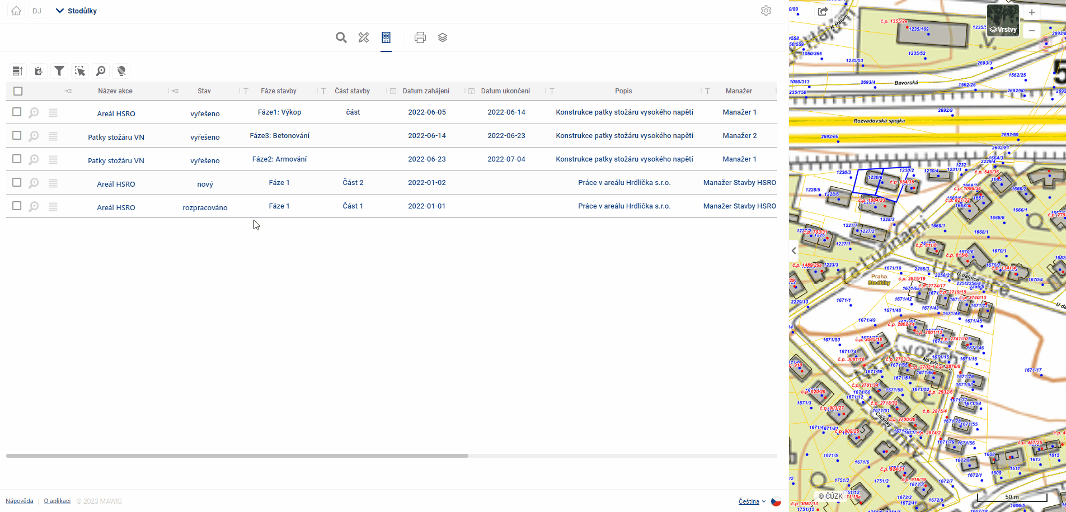The width and height of the screenshot is (1066, 512).
Task: Zoom to first Areál HSRO row
Action: (34, 113)
